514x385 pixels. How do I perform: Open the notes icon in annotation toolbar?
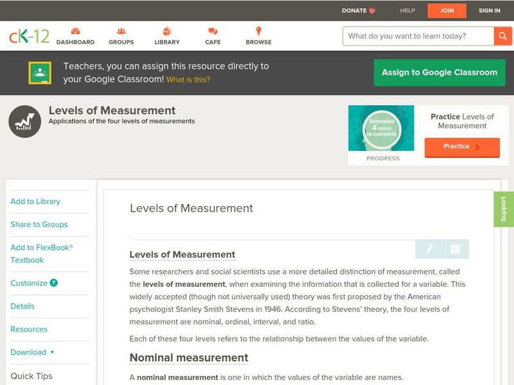pos(455,249)
